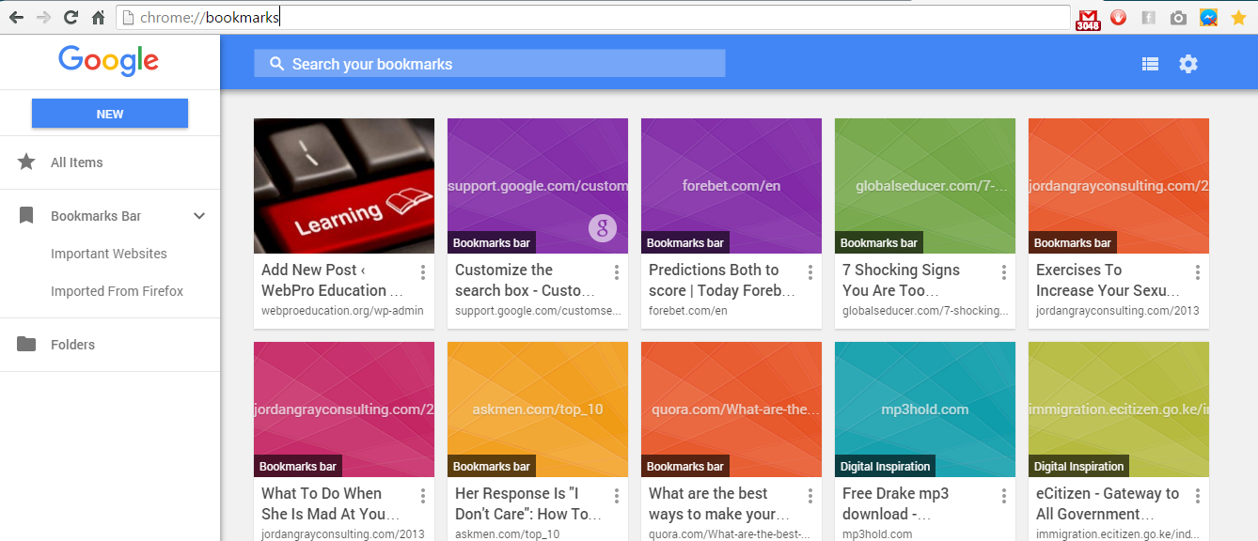The width and height of the screenshot is (1258, 541).
Task: Click the Folders folder icon
Action: point(26,344)
